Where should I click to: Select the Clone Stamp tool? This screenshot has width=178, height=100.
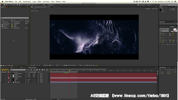[27, 5]
